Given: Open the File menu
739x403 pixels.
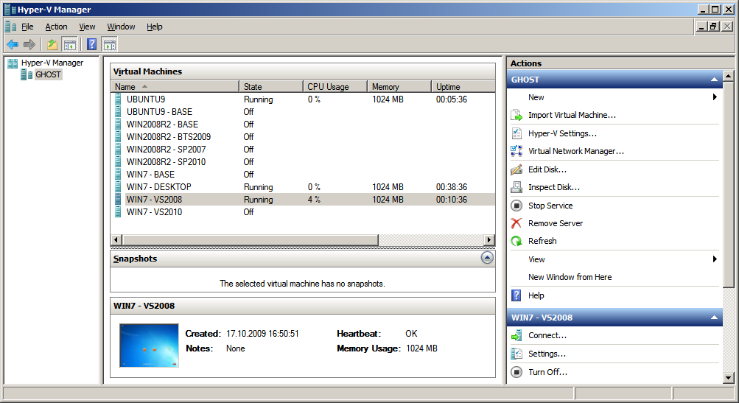Looking at the screenshot, I should click(x=27, y=27).
